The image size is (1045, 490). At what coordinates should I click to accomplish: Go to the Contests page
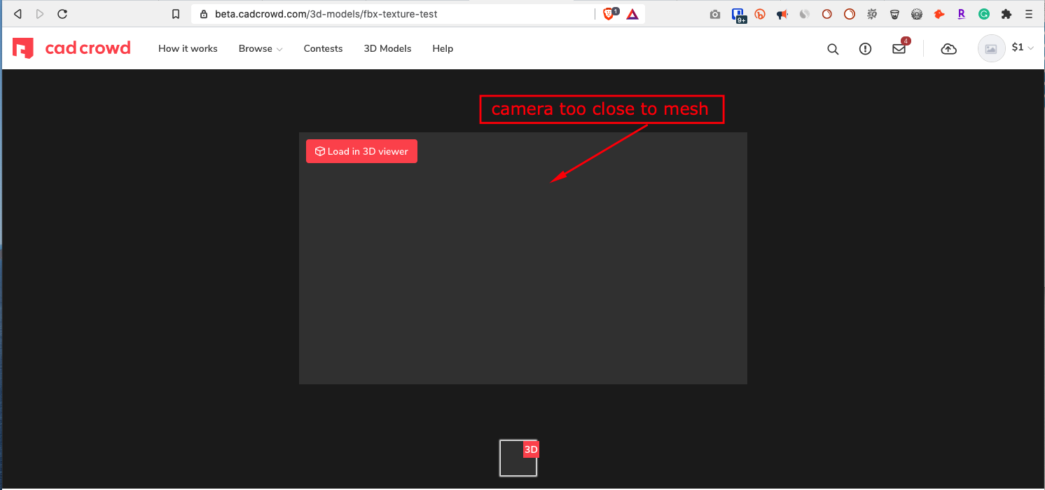pos(323,49)
